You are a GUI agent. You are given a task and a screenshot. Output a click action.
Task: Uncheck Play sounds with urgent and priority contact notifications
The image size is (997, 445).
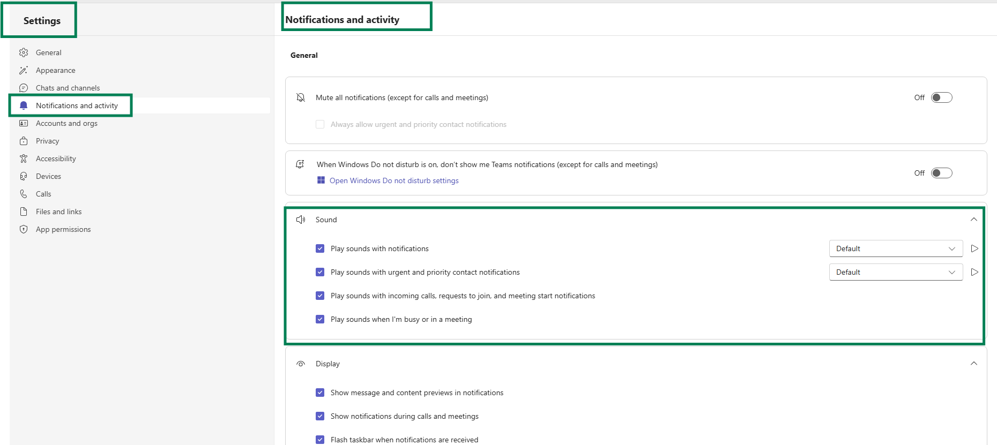(x=320, y=272)
